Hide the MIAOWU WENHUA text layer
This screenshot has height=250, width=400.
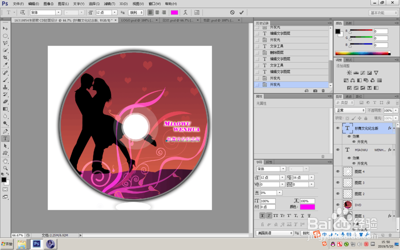click(338, 150)
